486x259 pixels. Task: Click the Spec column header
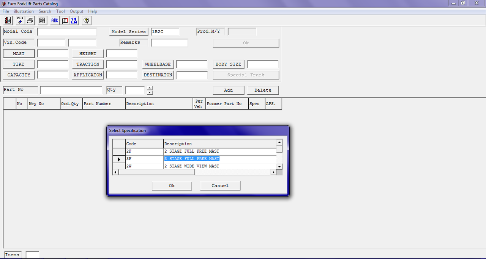click(x=257, y=104)
